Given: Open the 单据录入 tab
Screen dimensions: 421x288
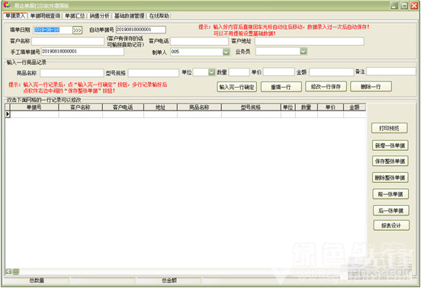Looking at the screenshot, I should pos(15,16).
